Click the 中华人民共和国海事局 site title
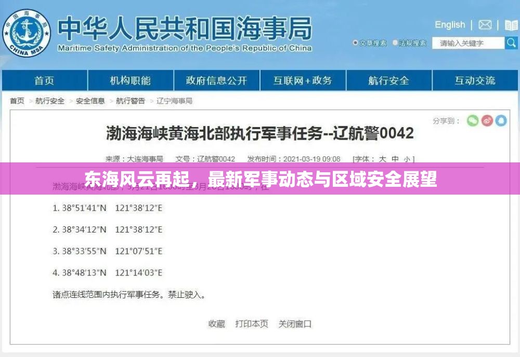Viewport: 520px width, 357px height. 185,29
